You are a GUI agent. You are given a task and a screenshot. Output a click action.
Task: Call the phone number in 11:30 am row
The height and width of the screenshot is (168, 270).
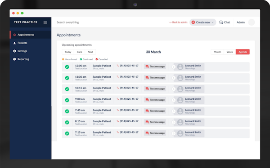pos(128,77)
